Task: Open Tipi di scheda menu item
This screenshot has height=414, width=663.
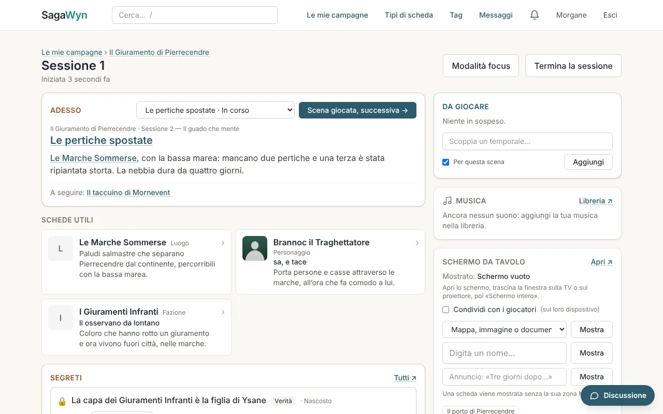Action: [x=409, y=15]
